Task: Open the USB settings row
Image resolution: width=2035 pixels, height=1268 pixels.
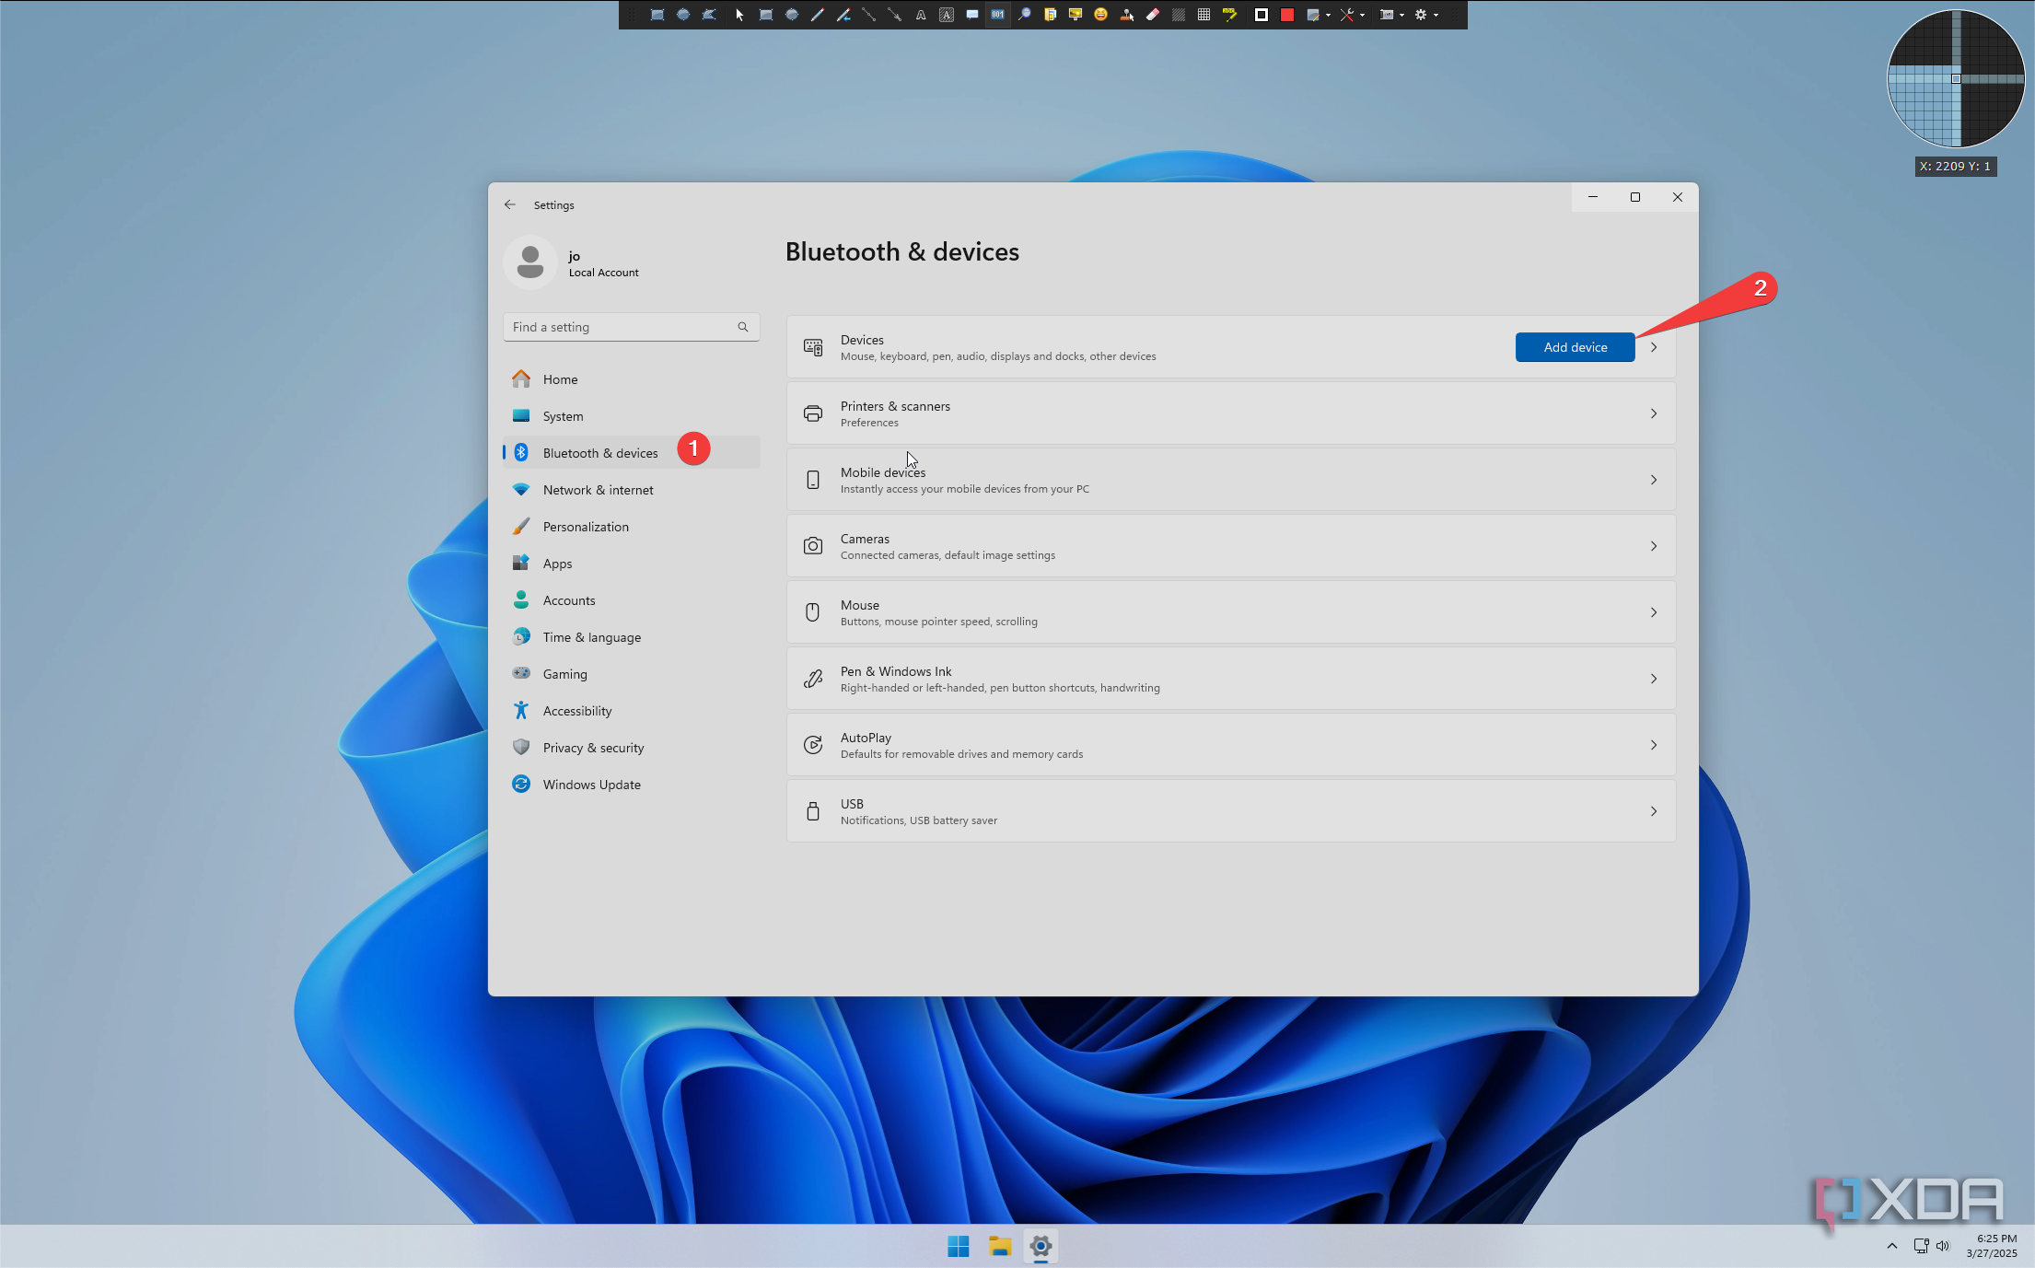Action: point(1231,811)
